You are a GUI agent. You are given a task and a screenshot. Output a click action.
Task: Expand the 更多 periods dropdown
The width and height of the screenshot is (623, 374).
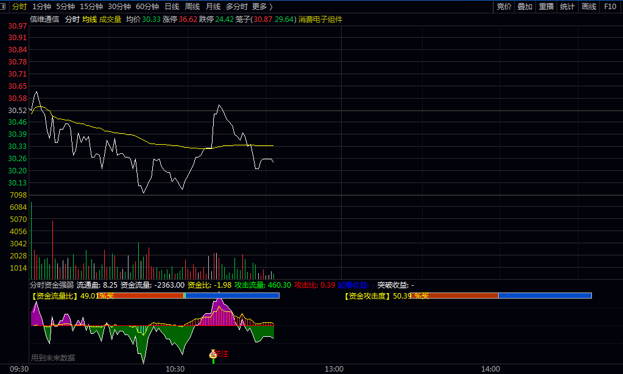tap(262, 7)
